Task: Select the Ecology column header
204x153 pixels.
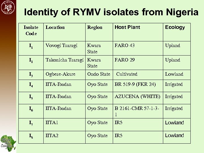Action: click(175, 27)
